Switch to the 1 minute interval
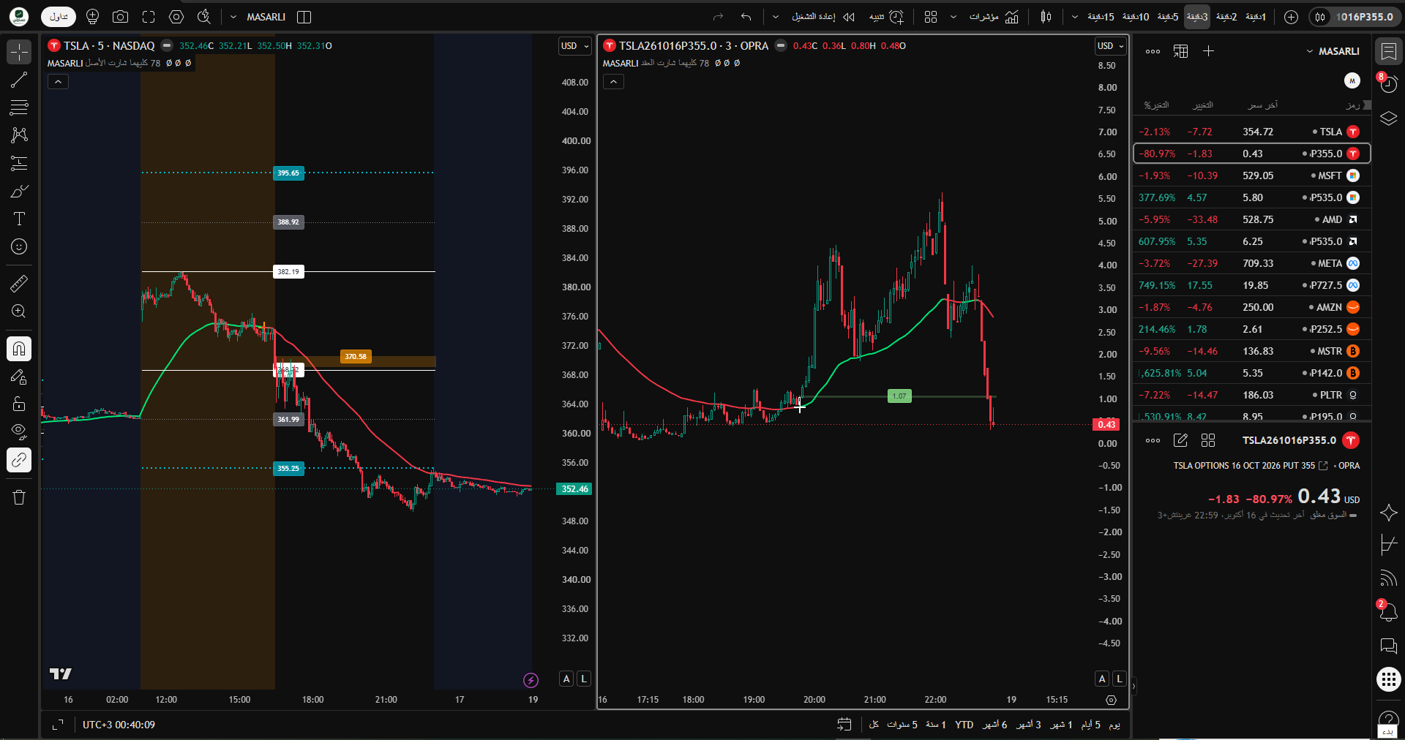 pyautogui.click(x=1256, y=17)
